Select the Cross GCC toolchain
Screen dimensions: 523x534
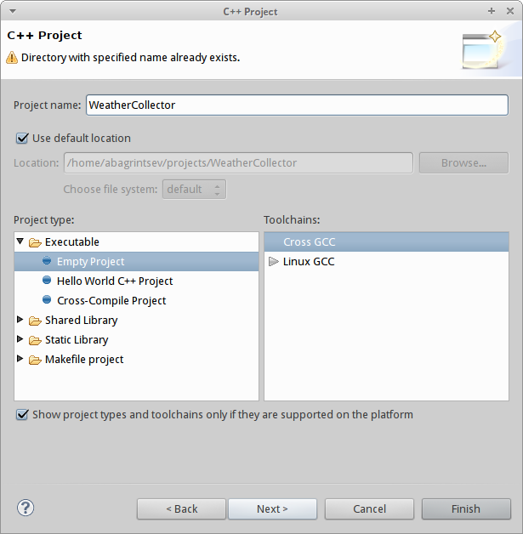click(x=310, y=242)
